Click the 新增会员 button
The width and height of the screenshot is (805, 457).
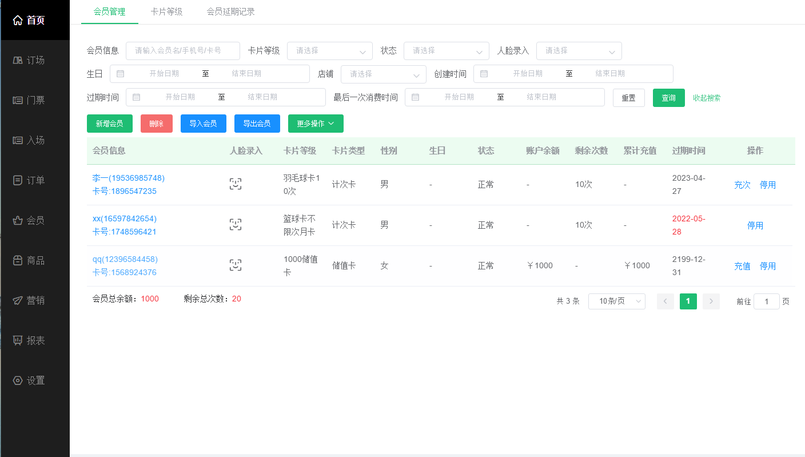coord(109,123)
